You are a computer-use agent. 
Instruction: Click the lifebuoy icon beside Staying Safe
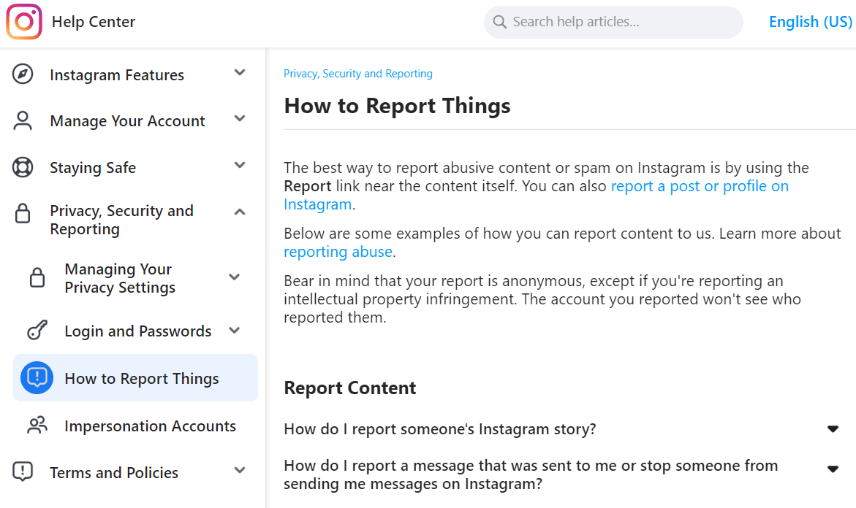(23, 167)
